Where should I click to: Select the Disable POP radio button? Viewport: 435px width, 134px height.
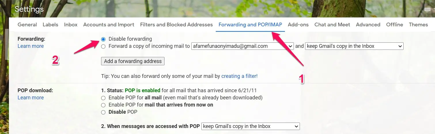[103, 112]
